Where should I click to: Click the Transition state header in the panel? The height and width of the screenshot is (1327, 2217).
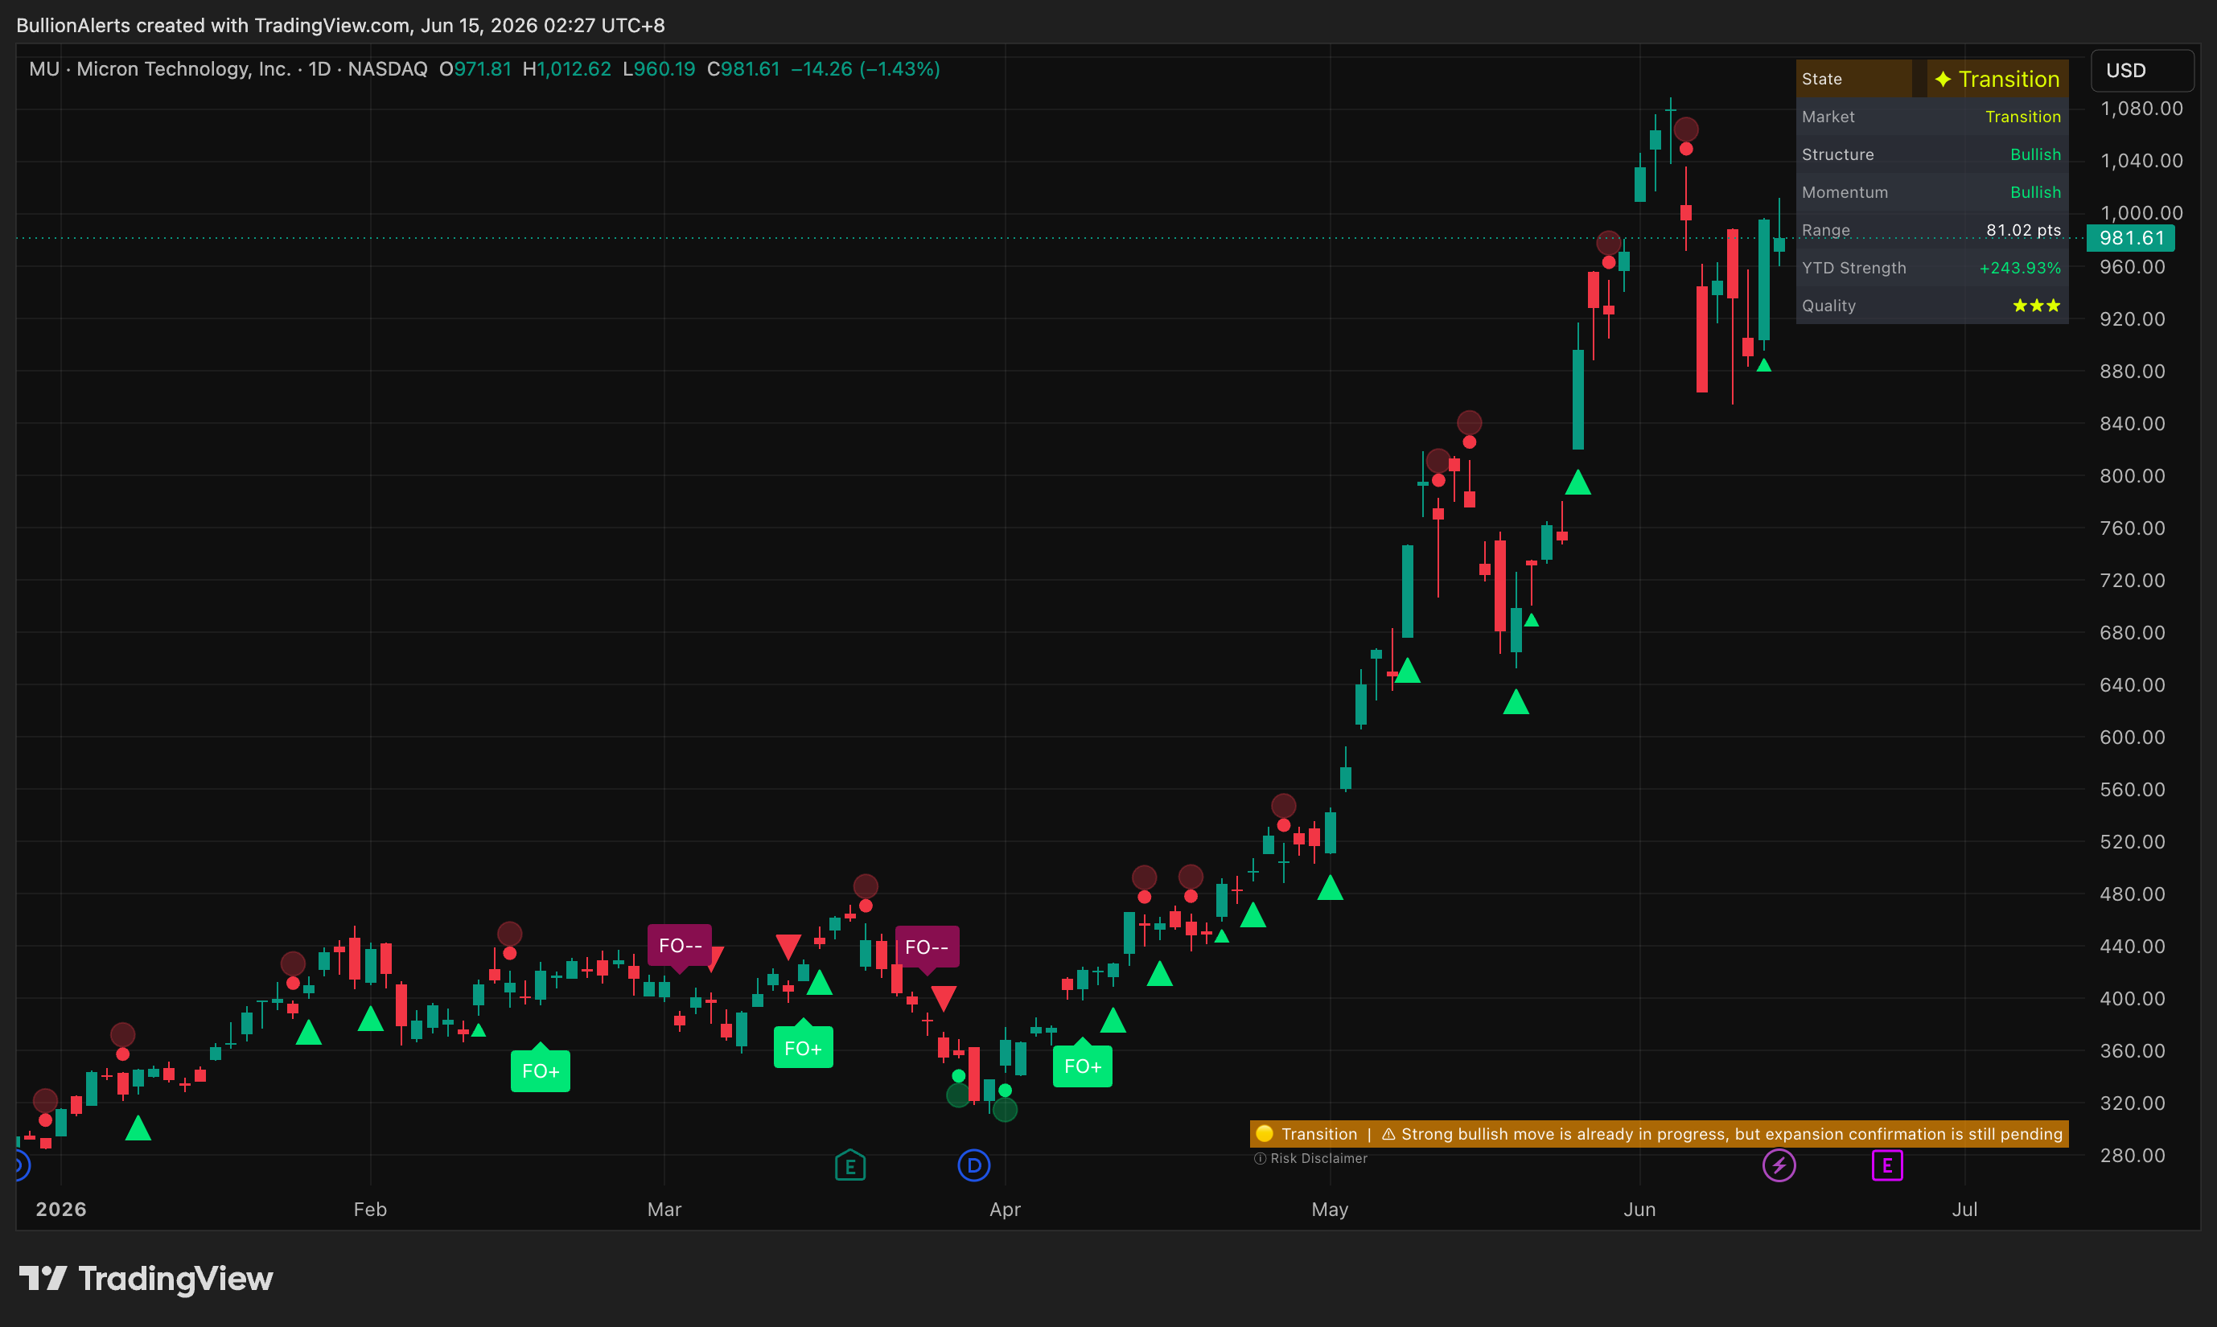1931,79
